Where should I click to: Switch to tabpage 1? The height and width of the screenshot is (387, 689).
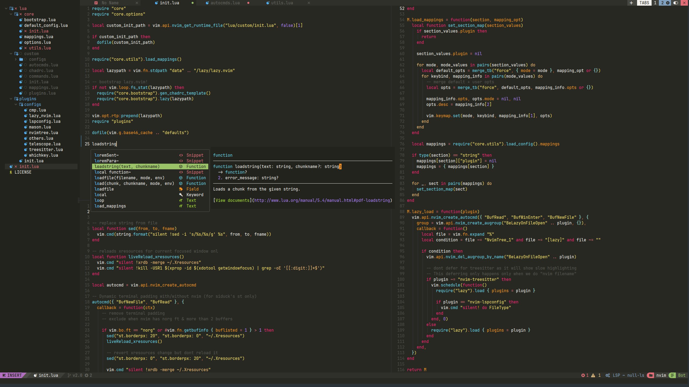coord(655,3)
